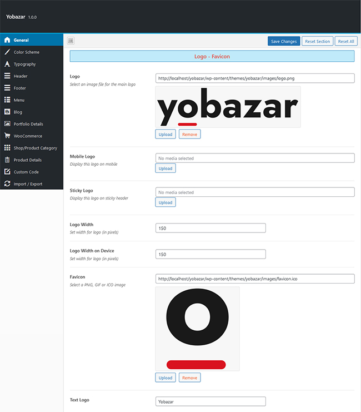Viewport: 361px width, 412px height.
Task: Select the Menu settings section
Action: (32, 100)
